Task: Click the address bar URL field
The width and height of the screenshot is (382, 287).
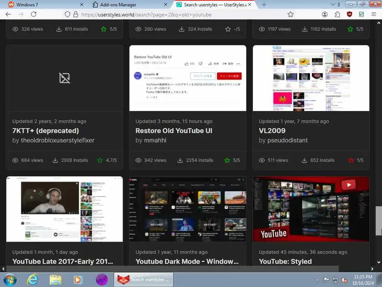Action: click(180, 15)
